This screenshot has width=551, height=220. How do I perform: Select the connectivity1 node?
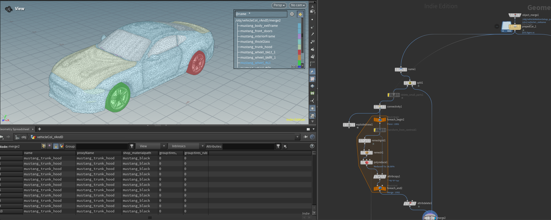[x=380, y=107]
